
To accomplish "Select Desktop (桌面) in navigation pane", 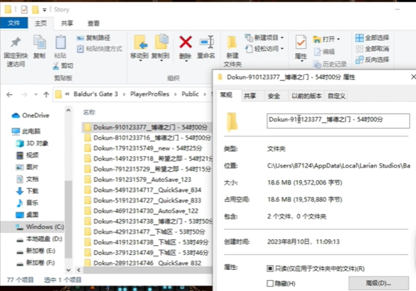I will [x=27, y=215].
